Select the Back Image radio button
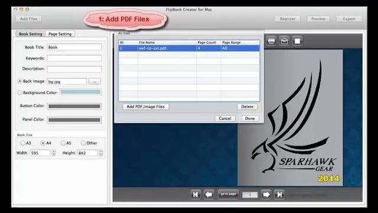Image resolution: width=378 pixels, height=213 pixels. (x=19, y=81)
